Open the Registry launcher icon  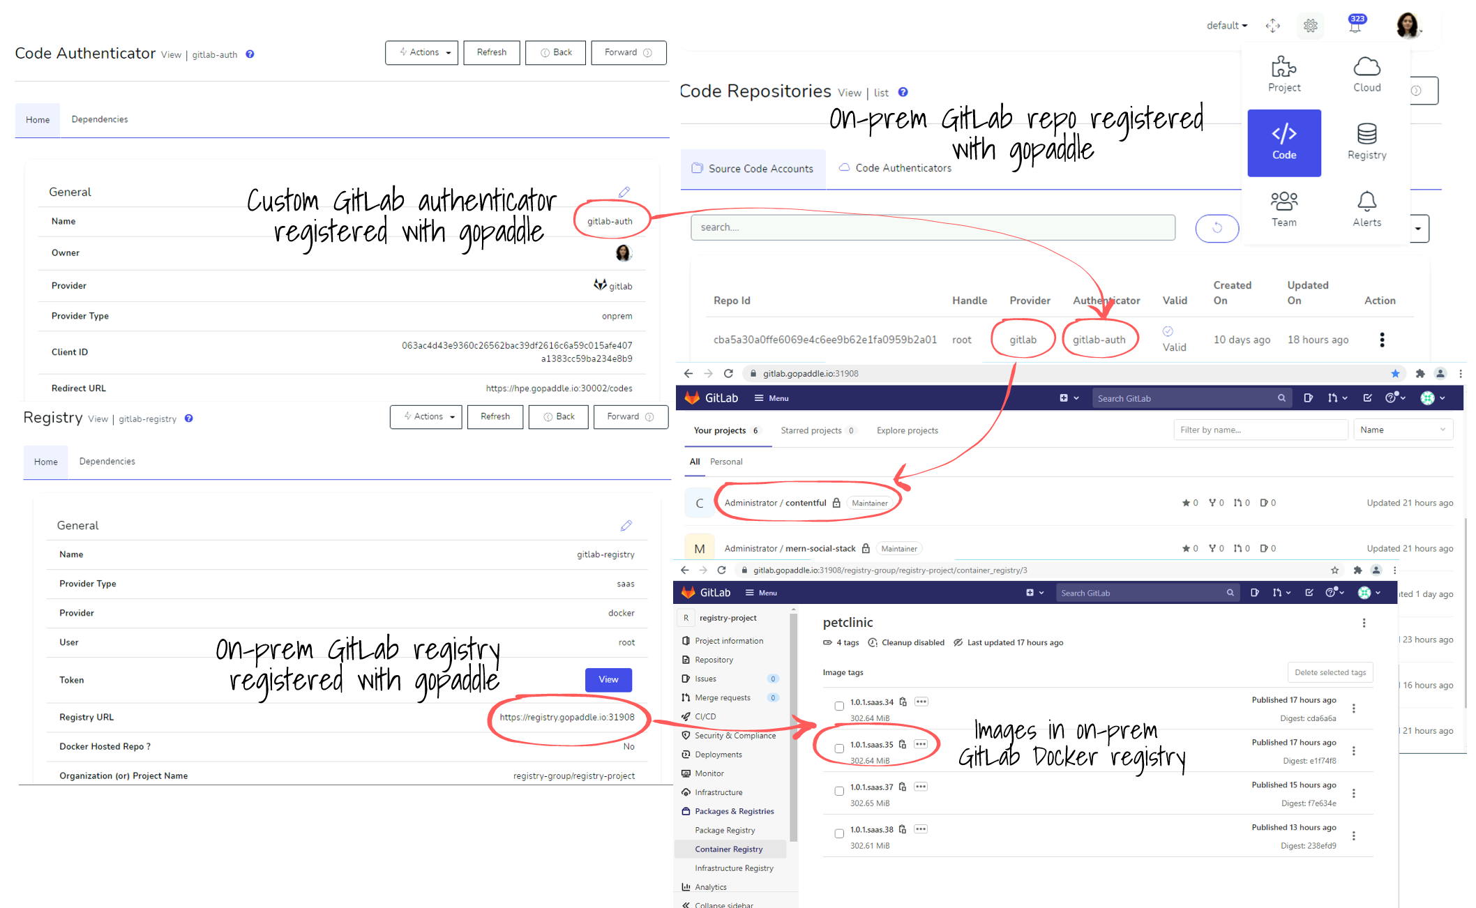[1366, 142]
